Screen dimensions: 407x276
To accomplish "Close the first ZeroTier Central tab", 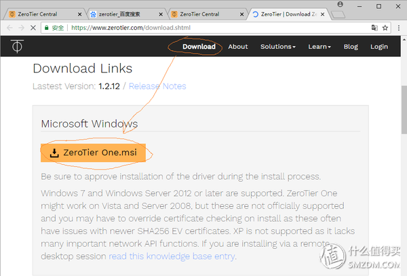I will click(79, 14).
